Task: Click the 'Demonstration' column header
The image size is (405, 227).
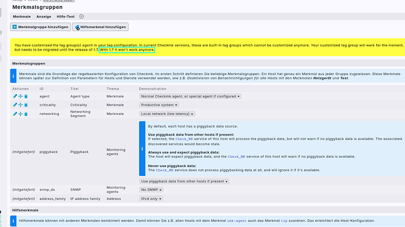Action: click(153, 89)
